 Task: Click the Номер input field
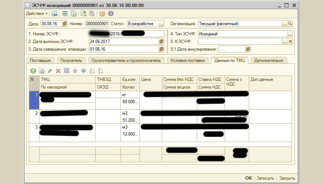tap(97, 24)
